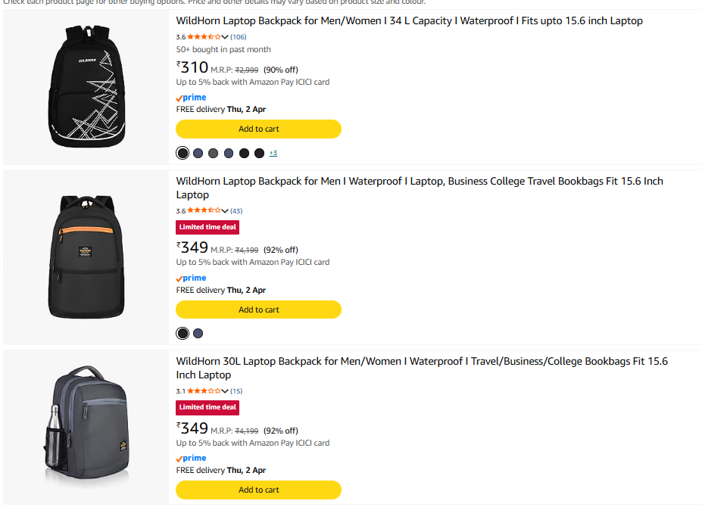
Task: Open rating breakdown arrow for the 3.1 rating
Action: pos(225,391)
